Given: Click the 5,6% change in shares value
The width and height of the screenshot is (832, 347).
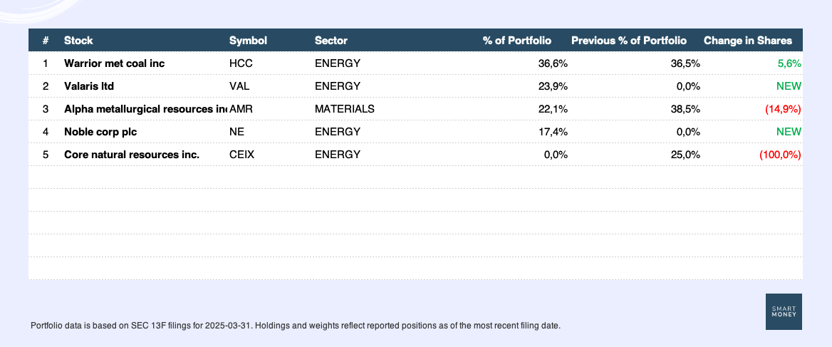Looking at the screenshot, I should (x=789, y=63).
